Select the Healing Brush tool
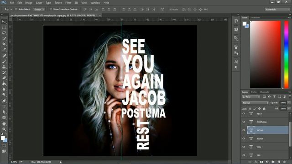 (x=4, y=56)
